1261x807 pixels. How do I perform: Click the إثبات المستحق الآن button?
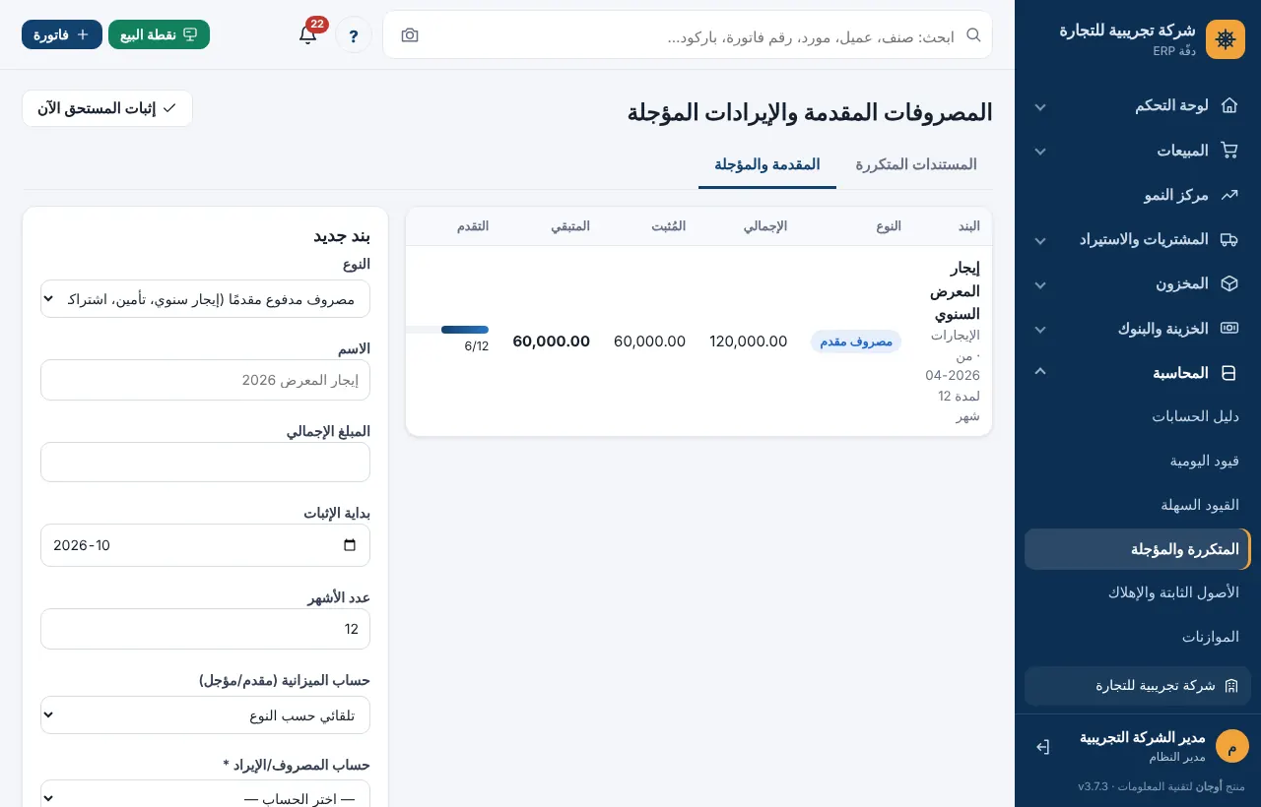point(107,108)
